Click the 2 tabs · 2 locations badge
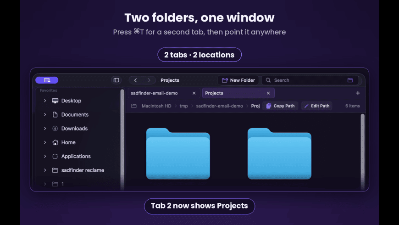The image size is (399, 225). point(199,55)
